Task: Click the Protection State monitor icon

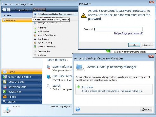Action: 5,87
